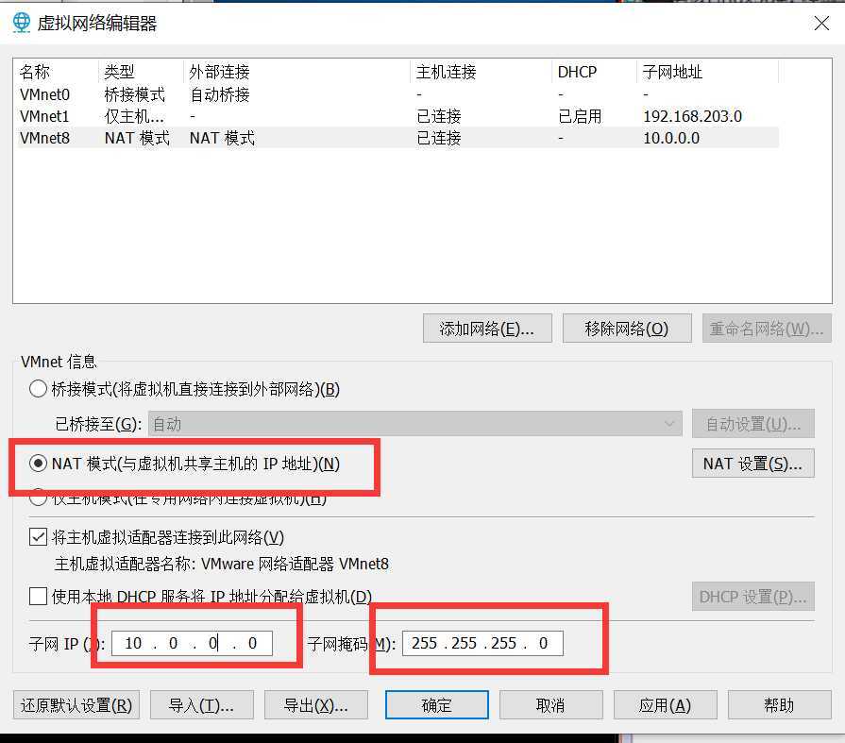Click the 主机连接 column header
This screenshot has height=743, width=845.
(x=482, y=71)
